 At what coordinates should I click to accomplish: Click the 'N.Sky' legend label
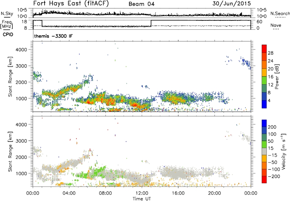coord(7,13)
